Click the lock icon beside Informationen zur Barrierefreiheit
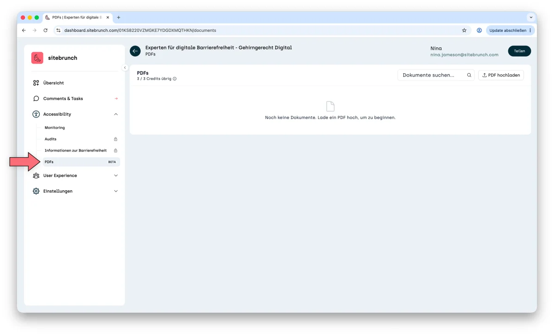Image resolution: width=554 pixels, height=335 pixels. pyautogui.click(x=115, y=151)
